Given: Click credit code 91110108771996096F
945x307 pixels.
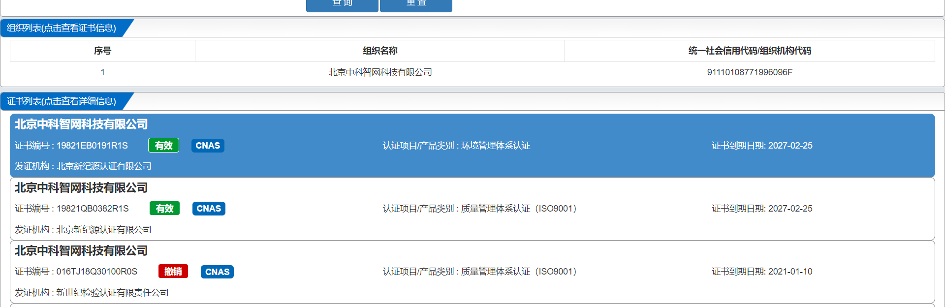Looking at the screenshot, I should pyautogui.click(x=750, y=72).
